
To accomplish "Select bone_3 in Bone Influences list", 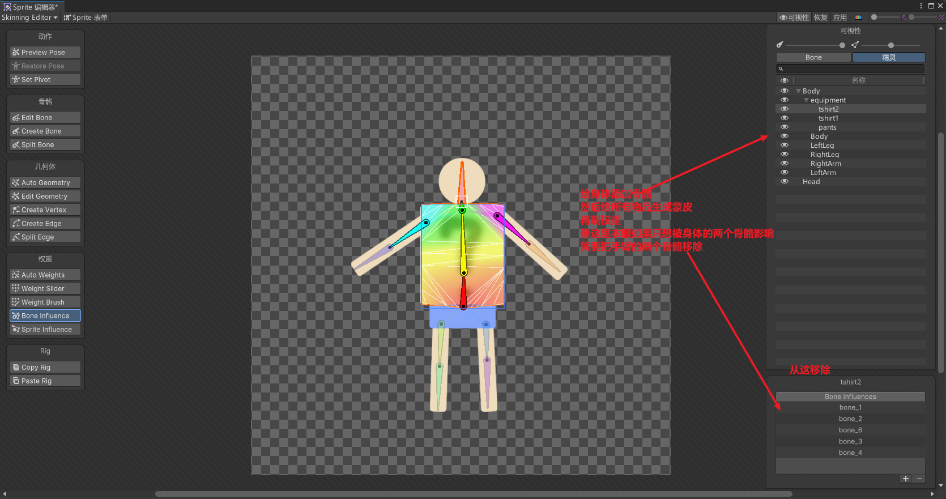I will (850, 441).
